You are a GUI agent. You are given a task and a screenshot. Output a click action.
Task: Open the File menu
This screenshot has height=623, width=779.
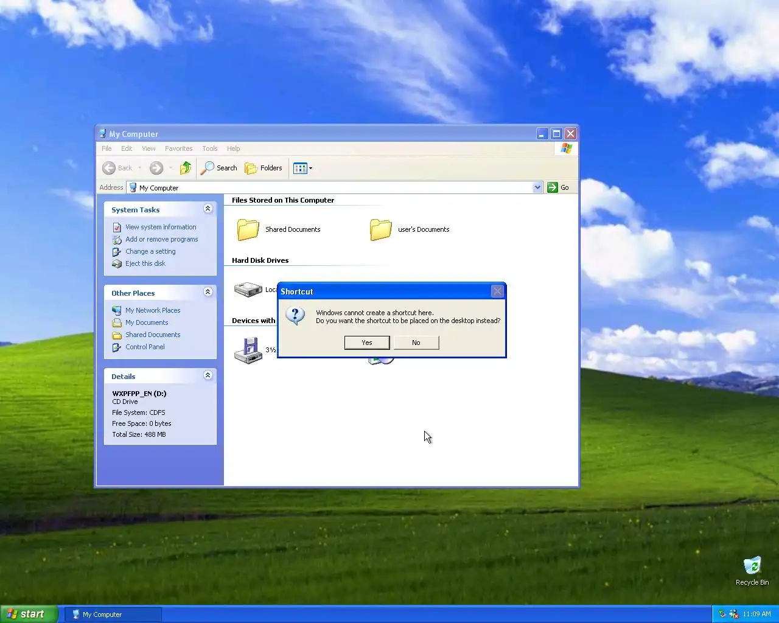point(107,148)
